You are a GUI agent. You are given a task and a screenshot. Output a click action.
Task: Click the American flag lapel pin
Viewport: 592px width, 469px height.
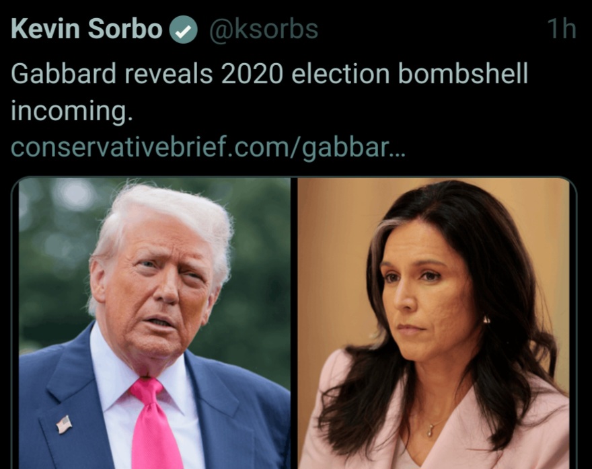pyautogui.click(x=64, y=424)
